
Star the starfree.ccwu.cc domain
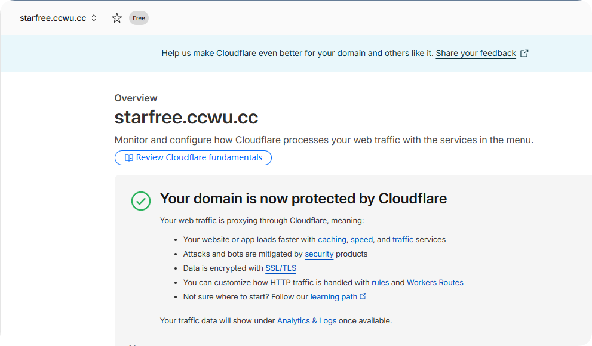coord(116,18)
